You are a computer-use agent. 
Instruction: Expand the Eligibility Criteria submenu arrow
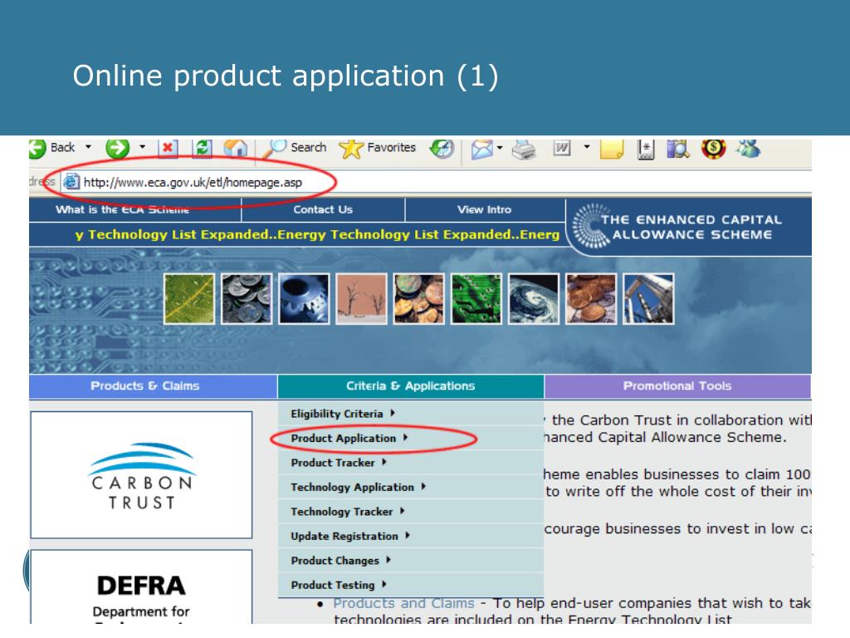click(393, 414)
